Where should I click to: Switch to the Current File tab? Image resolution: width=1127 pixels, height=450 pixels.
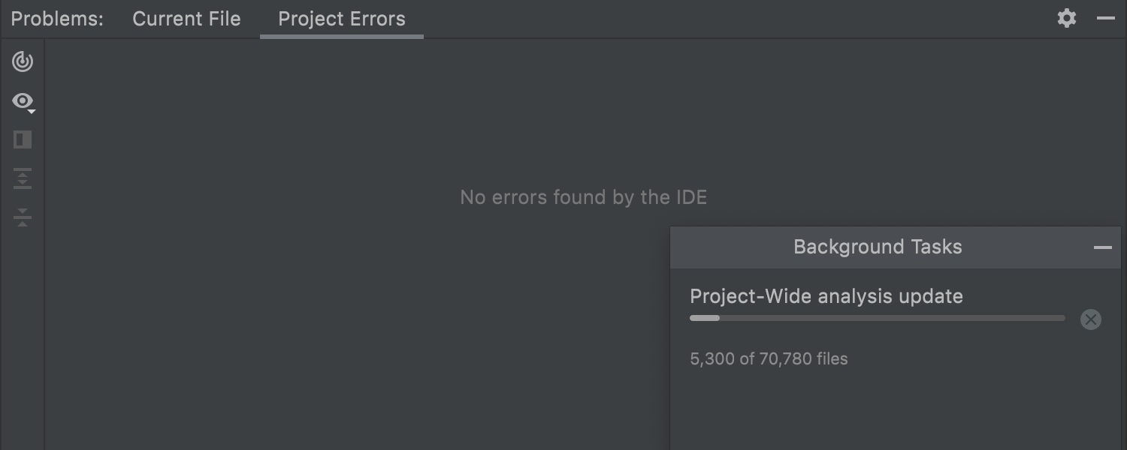pyautogui.click(x=186, y=19)
